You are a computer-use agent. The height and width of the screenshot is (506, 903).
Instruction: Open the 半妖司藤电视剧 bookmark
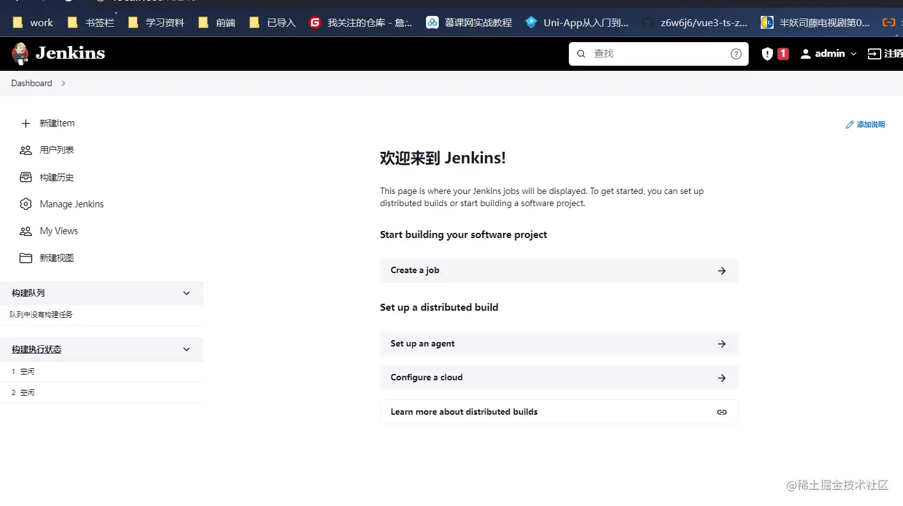point(815,22)
